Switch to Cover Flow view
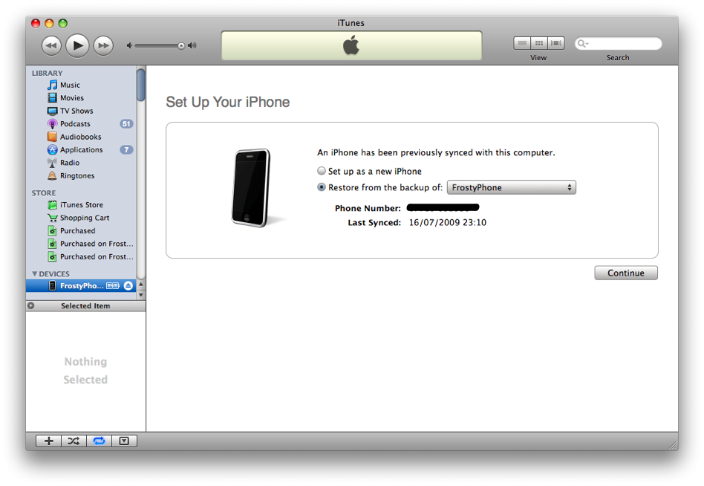Viewport: 704px width, 486px height. (555, 43)
